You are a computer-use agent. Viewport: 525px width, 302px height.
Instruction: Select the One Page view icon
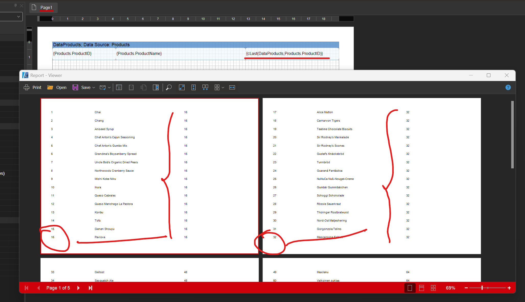[x=194, y=87]
